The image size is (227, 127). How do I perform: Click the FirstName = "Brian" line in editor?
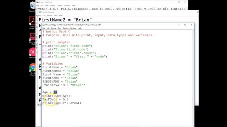pos(60,67)
